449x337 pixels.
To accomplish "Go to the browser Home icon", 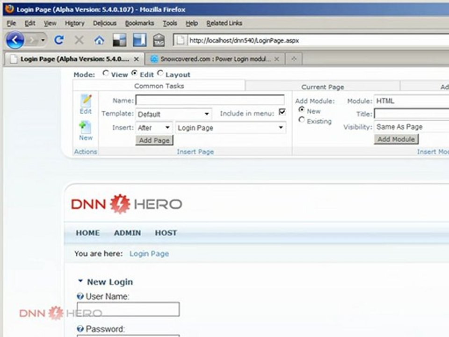I will pyautogui.click(x=99, y=40).
